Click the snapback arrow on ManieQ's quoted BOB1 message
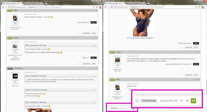 [94, 46]
